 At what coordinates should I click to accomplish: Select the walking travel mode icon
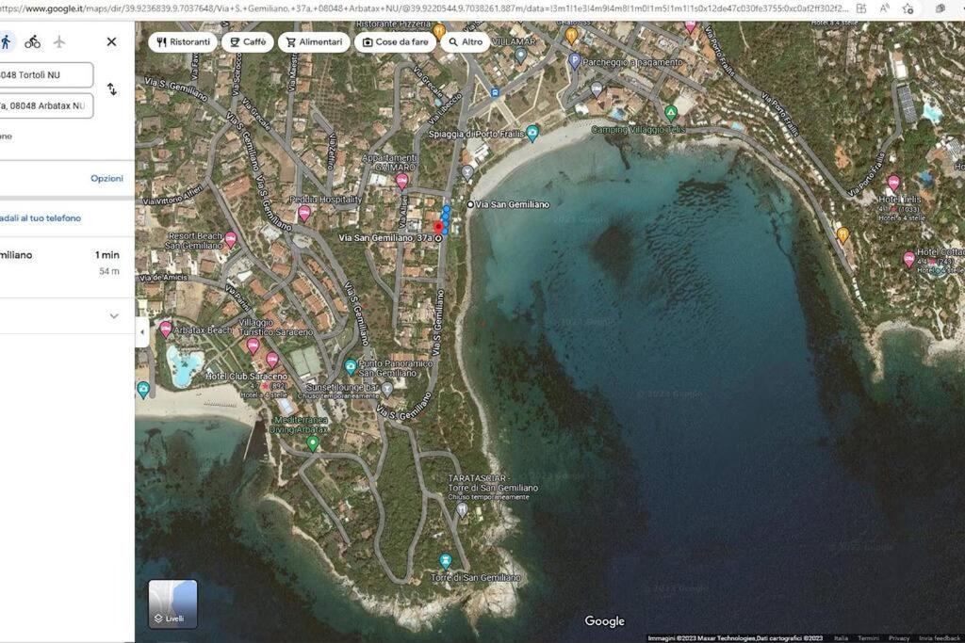tap(6, 41)
